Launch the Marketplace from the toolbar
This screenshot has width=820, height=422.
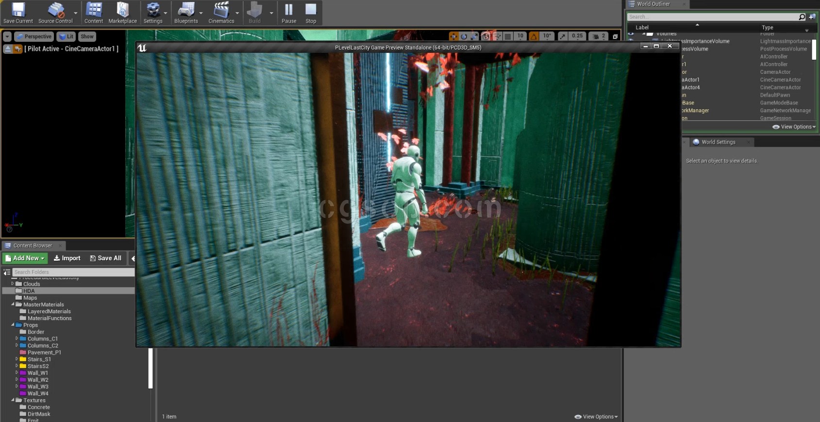pos(122,13)
